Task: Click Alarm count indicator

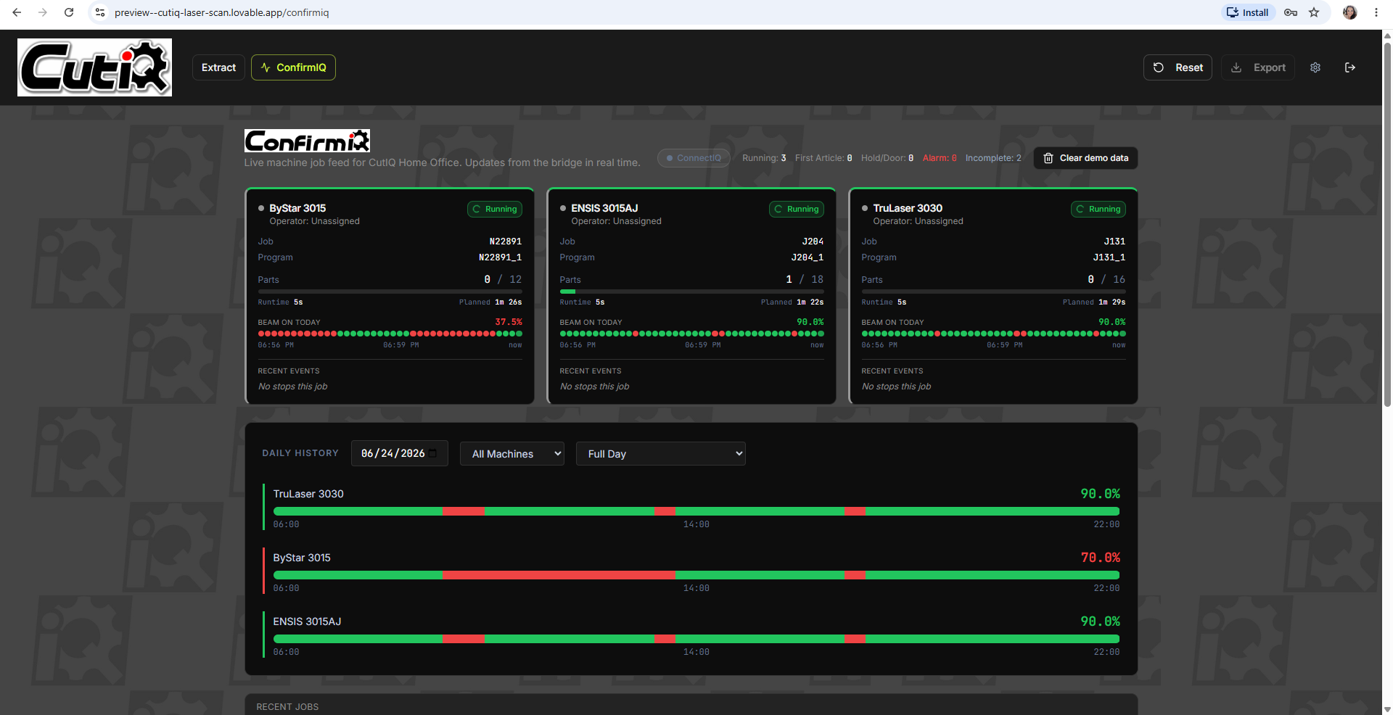Action: (x=940, y=158)
